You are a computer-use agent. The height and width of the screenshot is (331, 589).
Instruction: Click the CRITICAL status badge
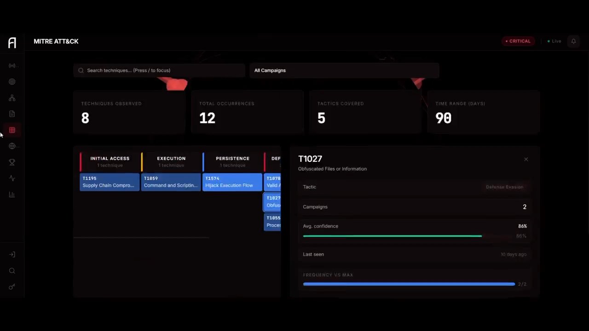(518, 41)
